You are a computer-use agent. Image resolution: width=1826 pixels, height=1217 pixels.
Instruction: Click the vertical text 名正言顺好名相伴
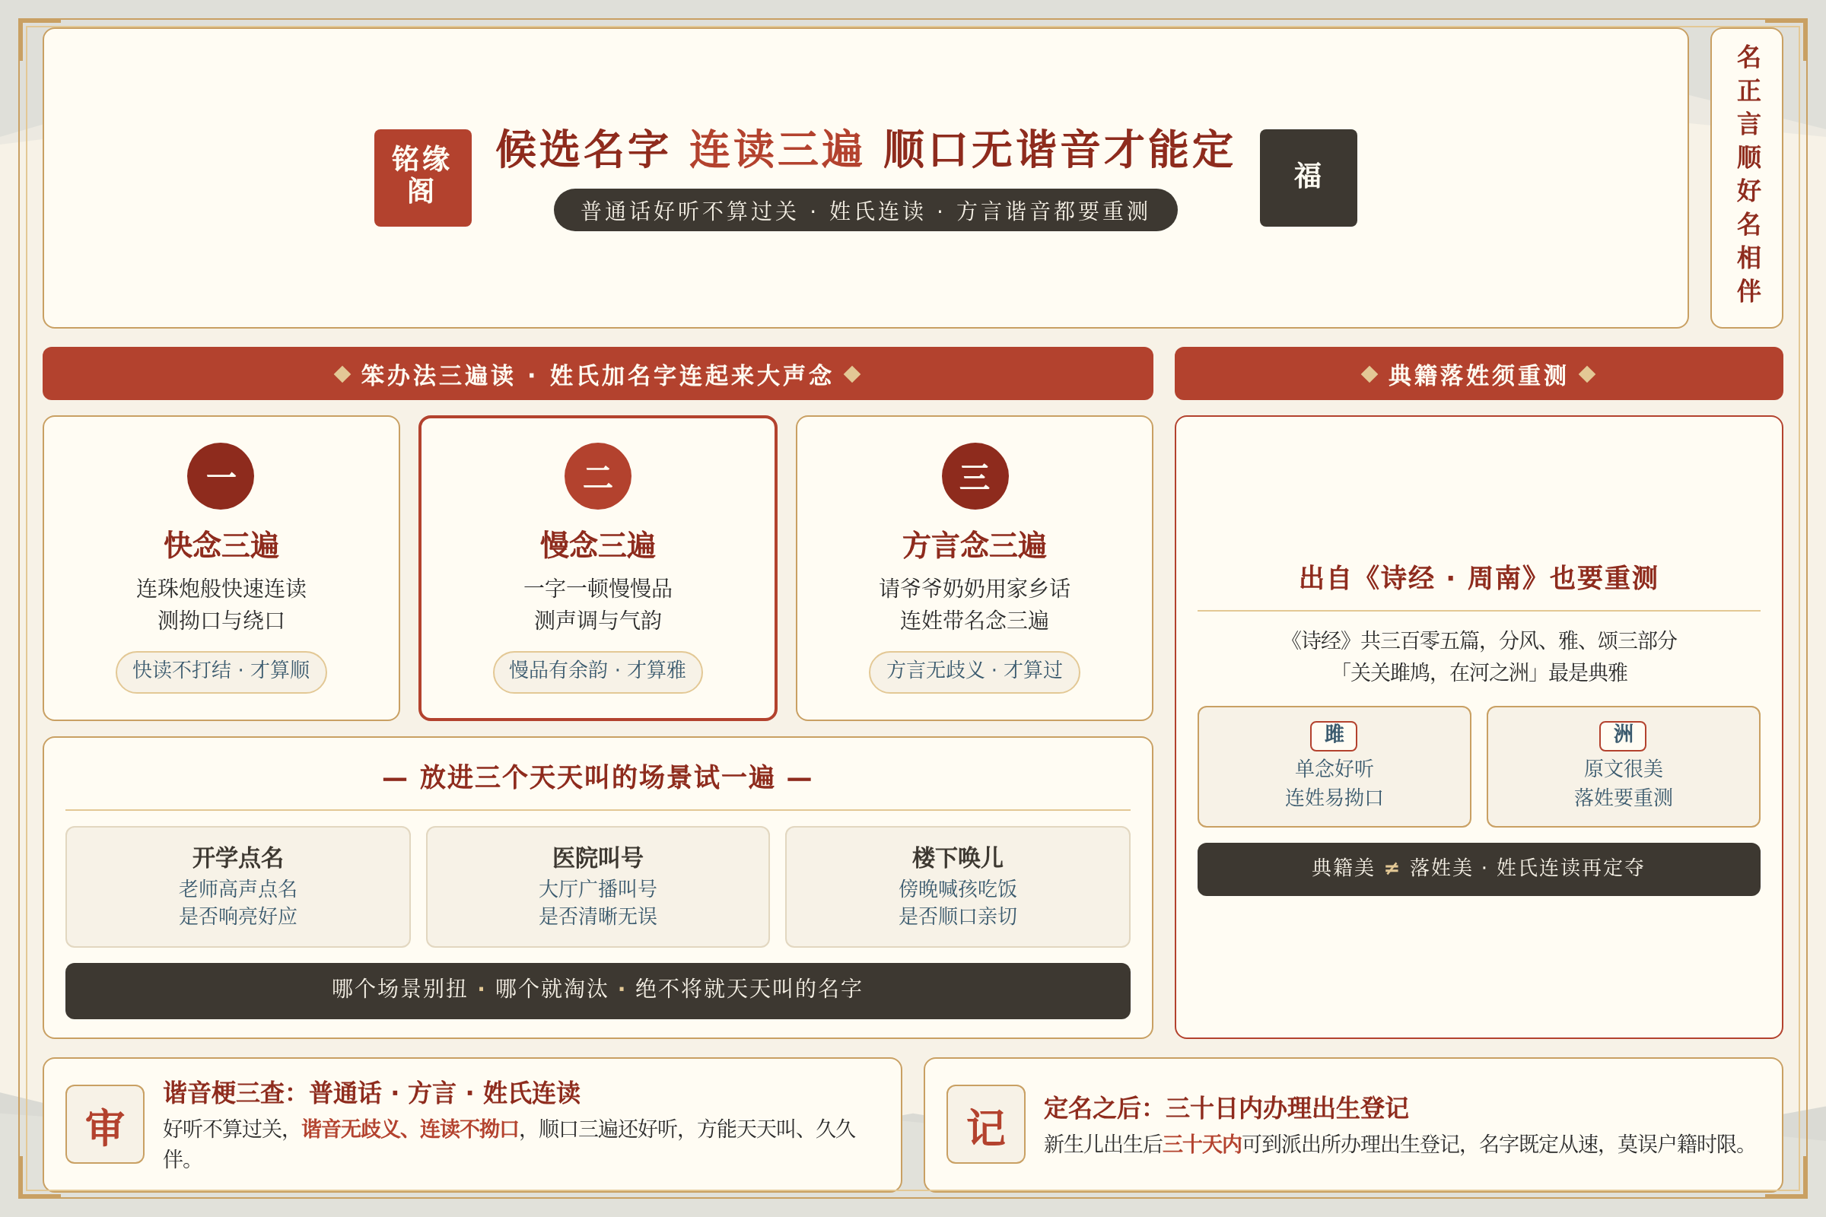coord(1748,174)
